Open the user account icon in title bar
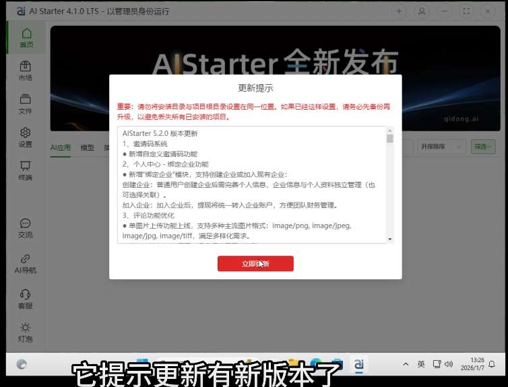 [422, 11]
